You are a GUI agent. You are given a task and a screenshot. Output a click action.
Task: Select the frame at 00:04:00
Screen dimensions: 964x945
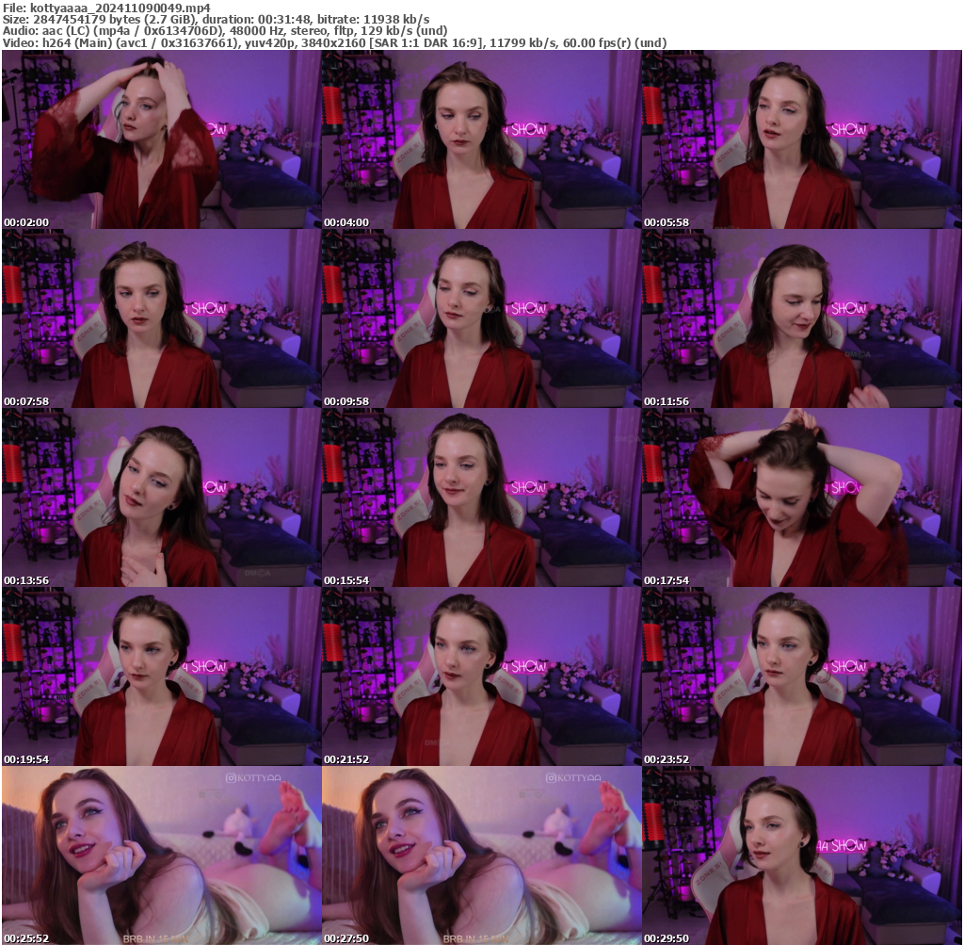(x=480, y=137)
